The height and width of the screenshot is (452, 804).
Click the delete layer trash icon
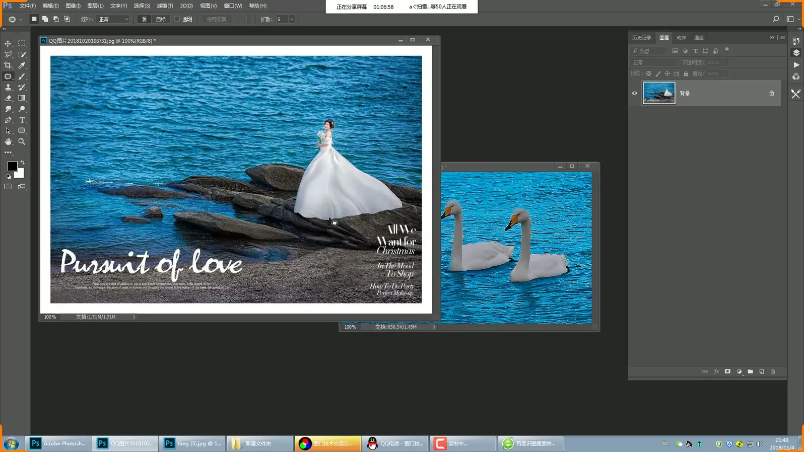(x=773, y=372)
